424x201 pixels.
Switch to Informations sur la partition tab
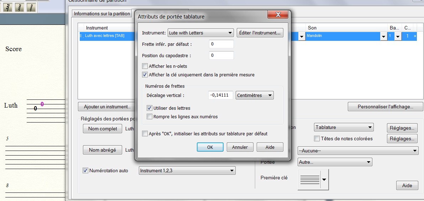coord(102,14)
